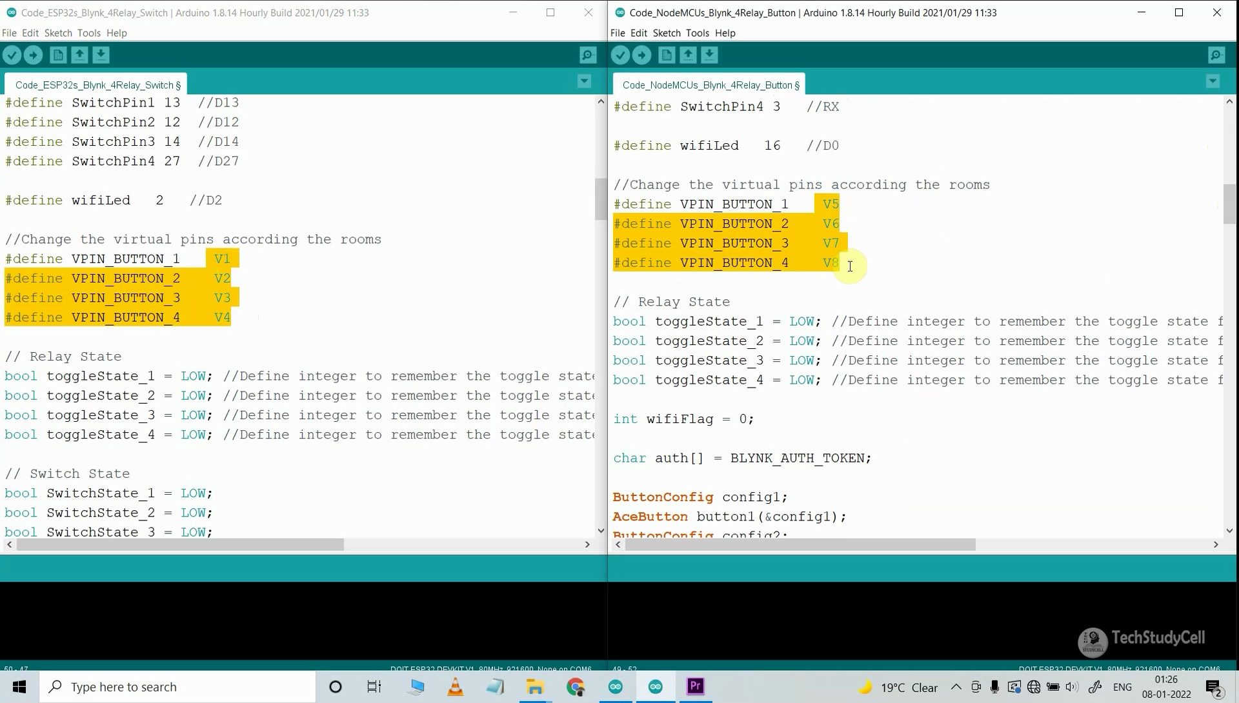Select the Code_ESP32s_Blynk_4Relay_Switch tab
This screenshot has height=703, width=1239.
(97, 84)
